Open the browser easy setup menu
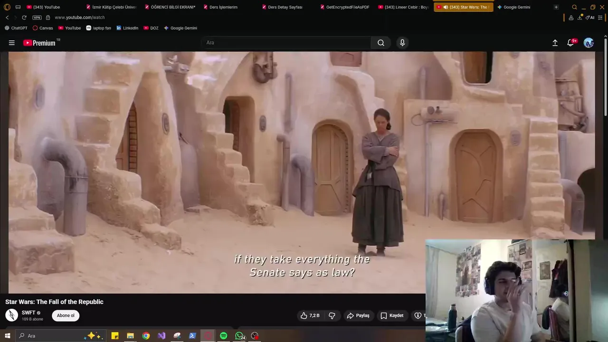Viewport: 608px width, 342px height. tap(600, 18)
